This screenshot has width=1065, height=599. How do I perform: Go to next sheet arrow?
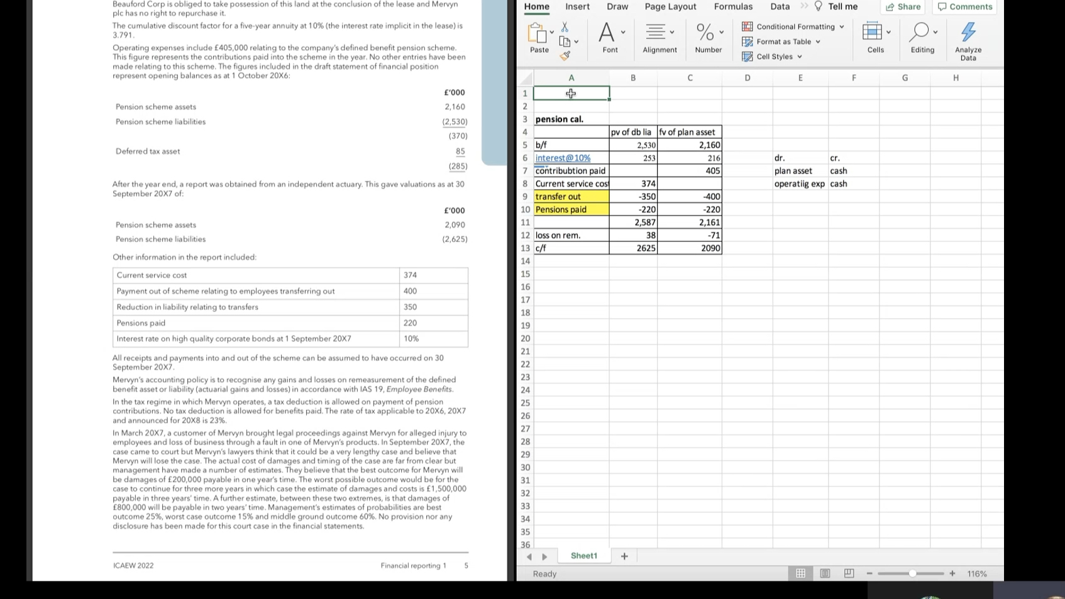(544, 557)
